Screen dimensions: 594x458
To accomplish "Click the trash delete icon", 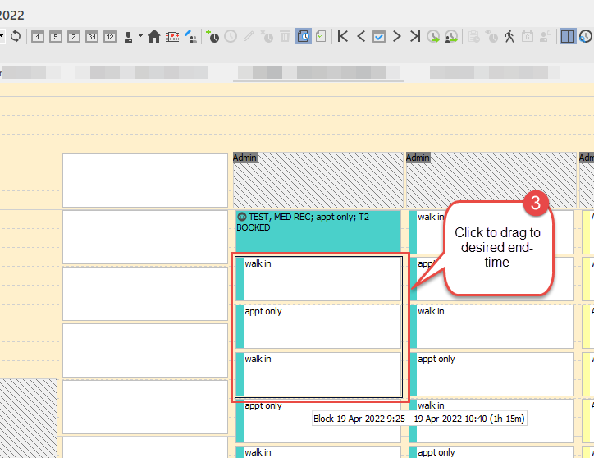I will click(285, 36).
